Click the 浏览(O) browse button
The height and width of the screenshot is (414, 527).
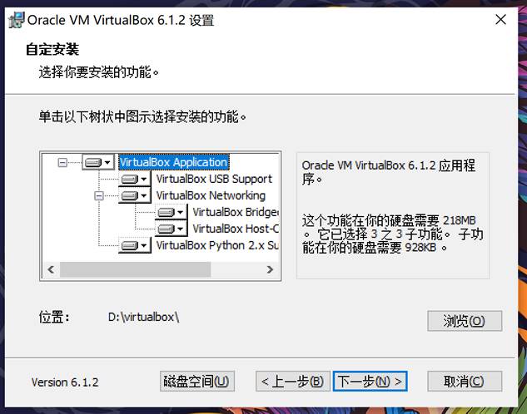pos(465,321)
